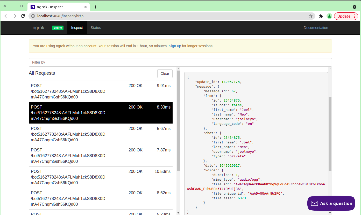
Task: Click the language_code value "en"
Action: click(x=250, y=124)
